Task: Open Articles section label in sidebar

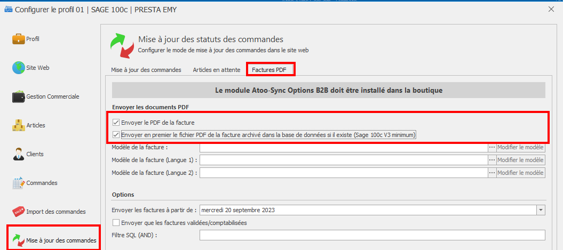Action: [36, 125]
